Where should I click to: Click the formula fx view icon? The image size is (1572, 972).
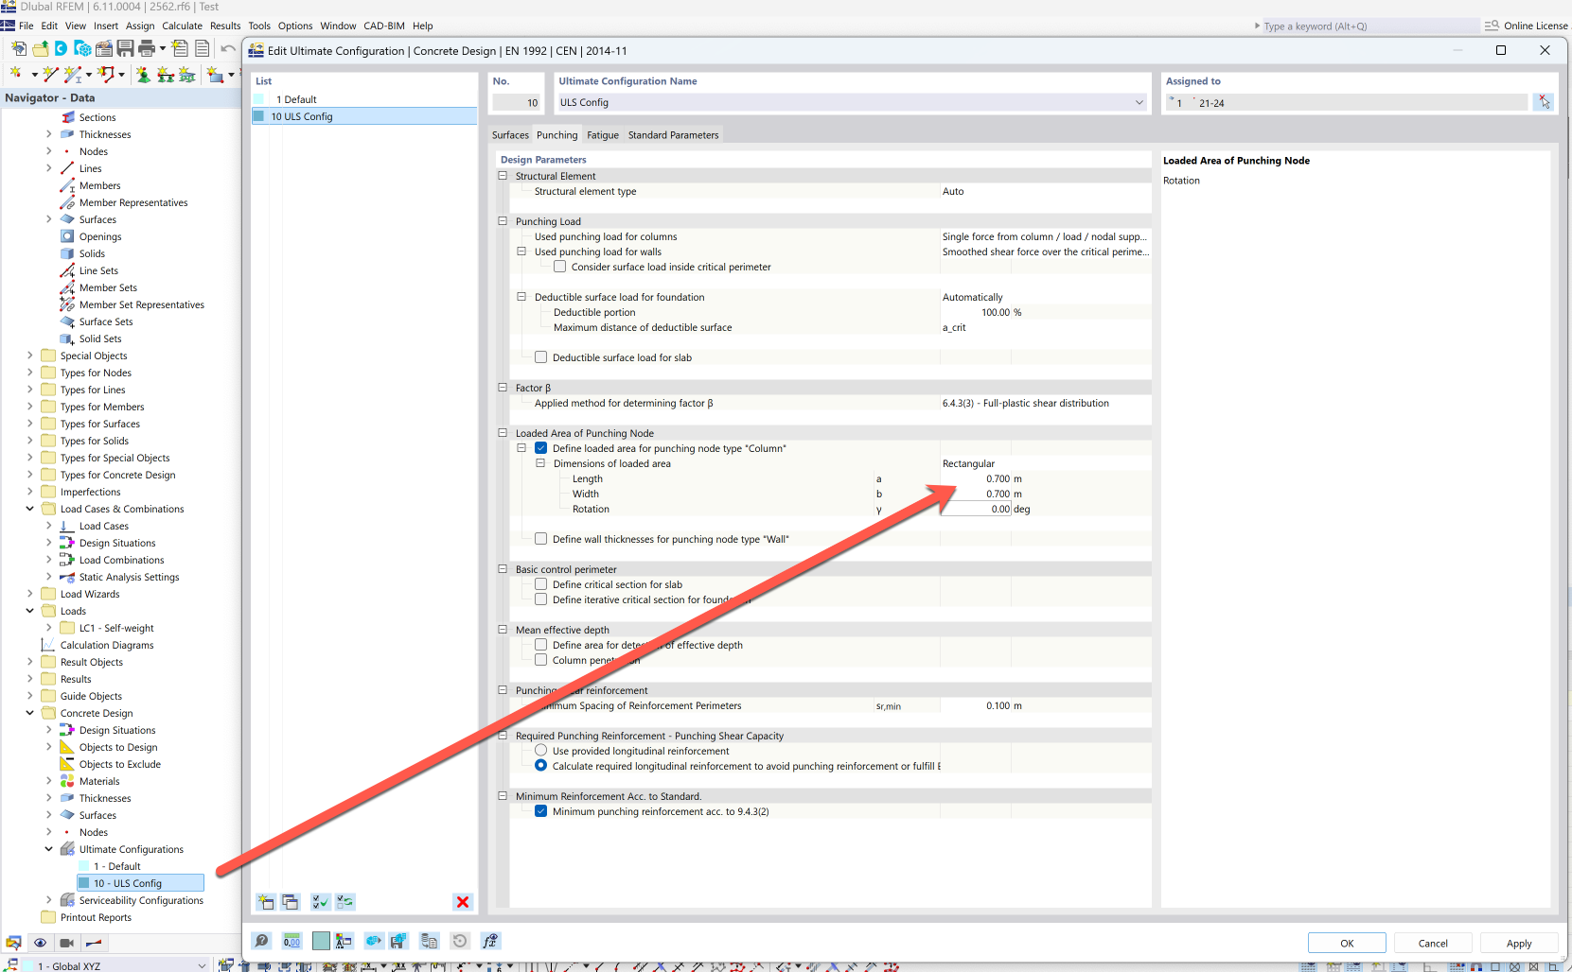tap(489, 941)
